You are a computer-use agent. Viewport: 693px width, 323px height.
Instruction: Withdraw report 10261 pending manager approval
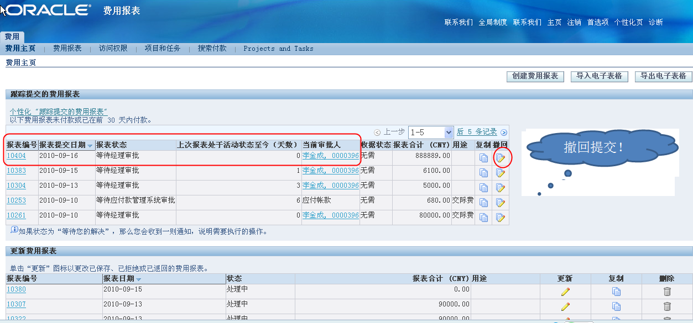tap(501, 218)
